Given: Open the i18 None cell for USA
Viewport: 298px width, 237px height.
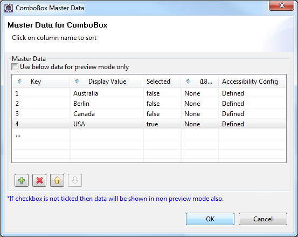Looking at the screenshot, I should click(x=200, y=124).
